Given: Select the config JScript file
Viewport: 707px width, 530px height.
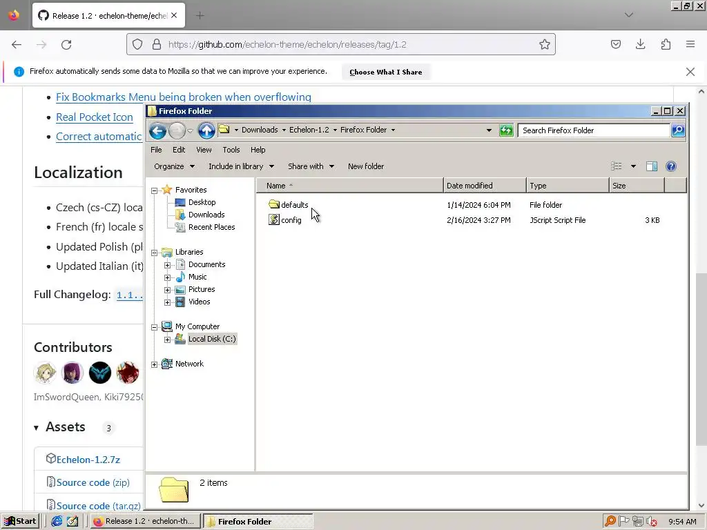Looking at the screenshot, I should pos(291,220).
